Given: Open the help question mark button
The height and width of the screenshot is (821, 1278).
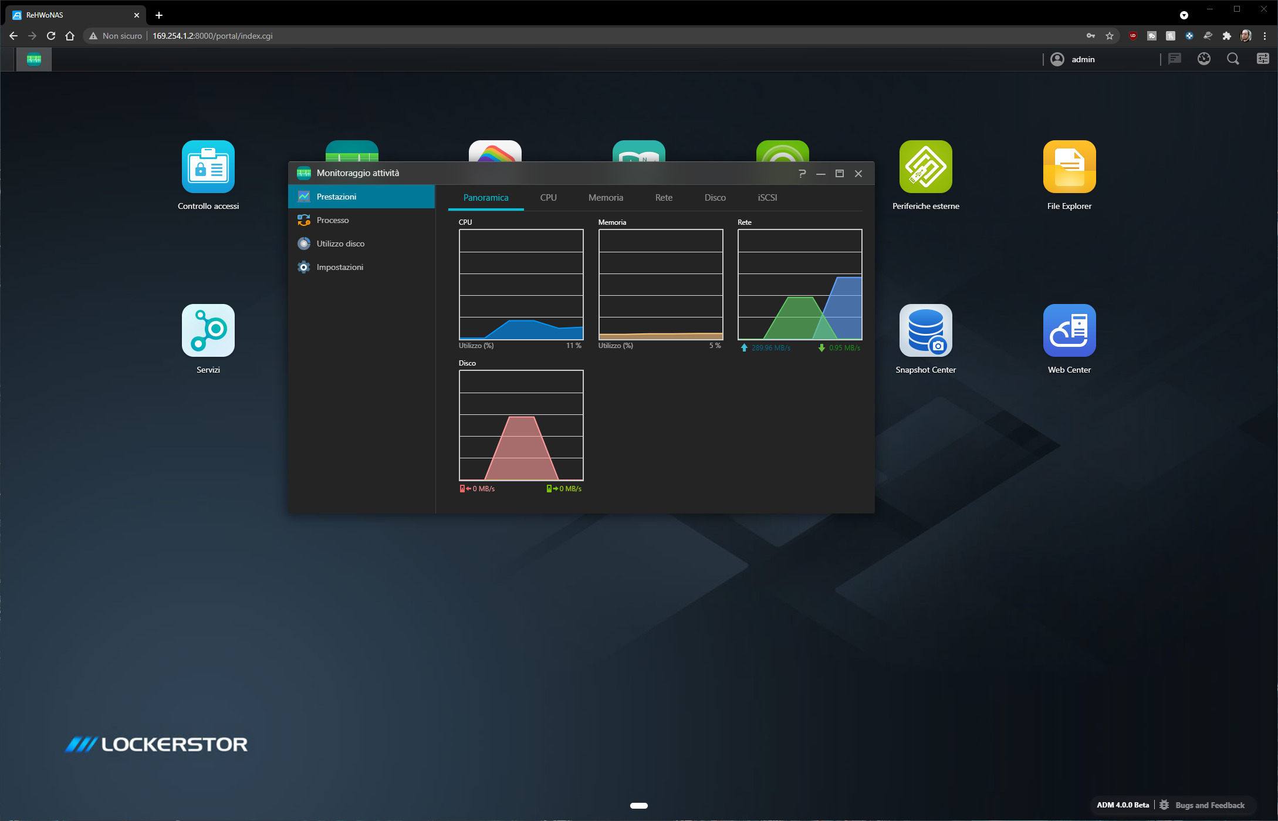Looking at the screenshot, I should pyautogui.click(x=802, y=174).
